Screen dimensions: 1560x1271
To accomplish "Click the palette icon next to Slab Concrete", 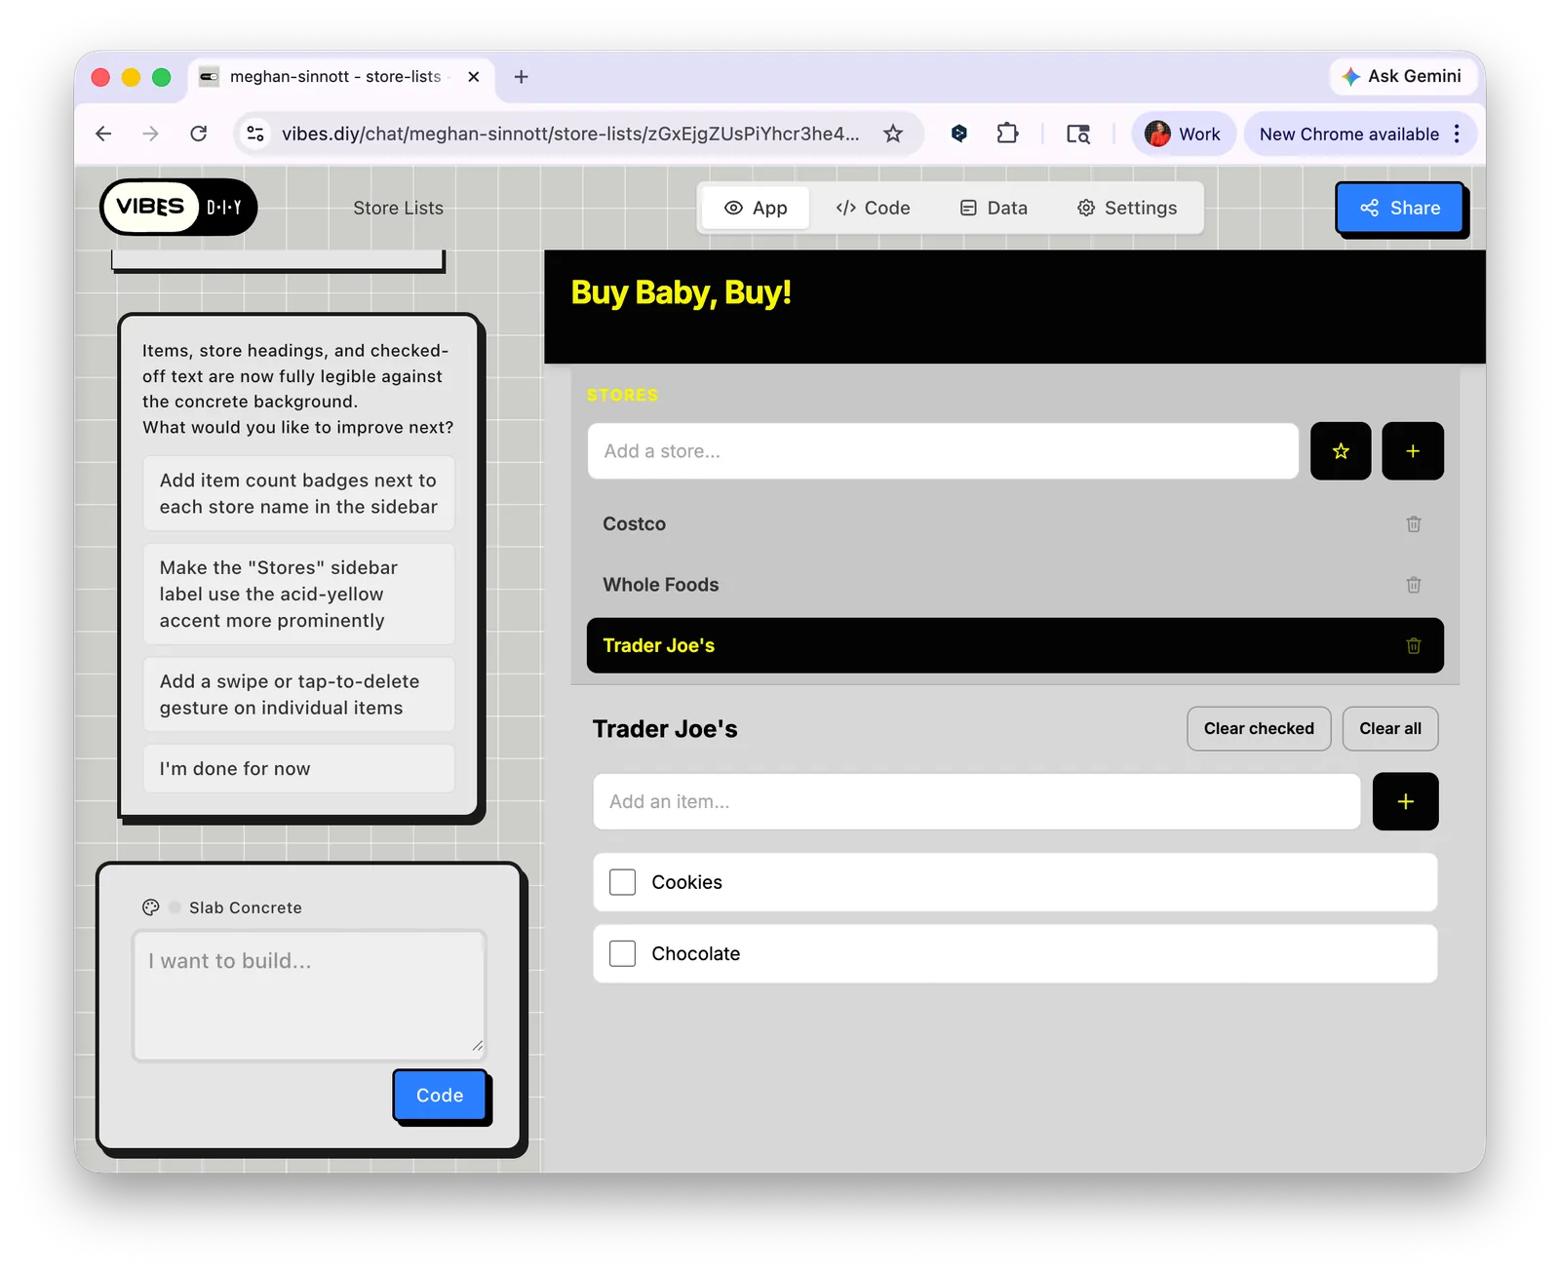I will click(151, 907).
